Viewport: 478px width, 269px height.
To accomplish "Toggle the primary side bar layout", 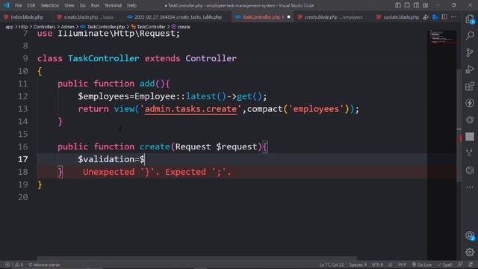I will [398, 5].
